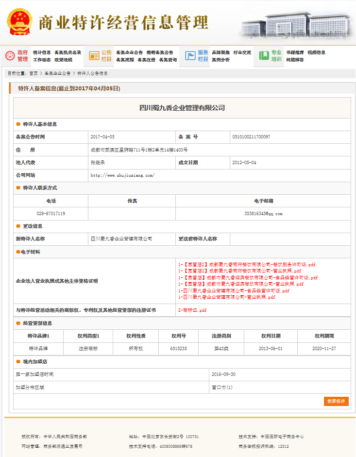The height and width of the screenshot is (457, 356).
Task: Open 直营店 成都市蜀九香迎宾餐饮 营业执照.pdf
Action: (241, 284)
